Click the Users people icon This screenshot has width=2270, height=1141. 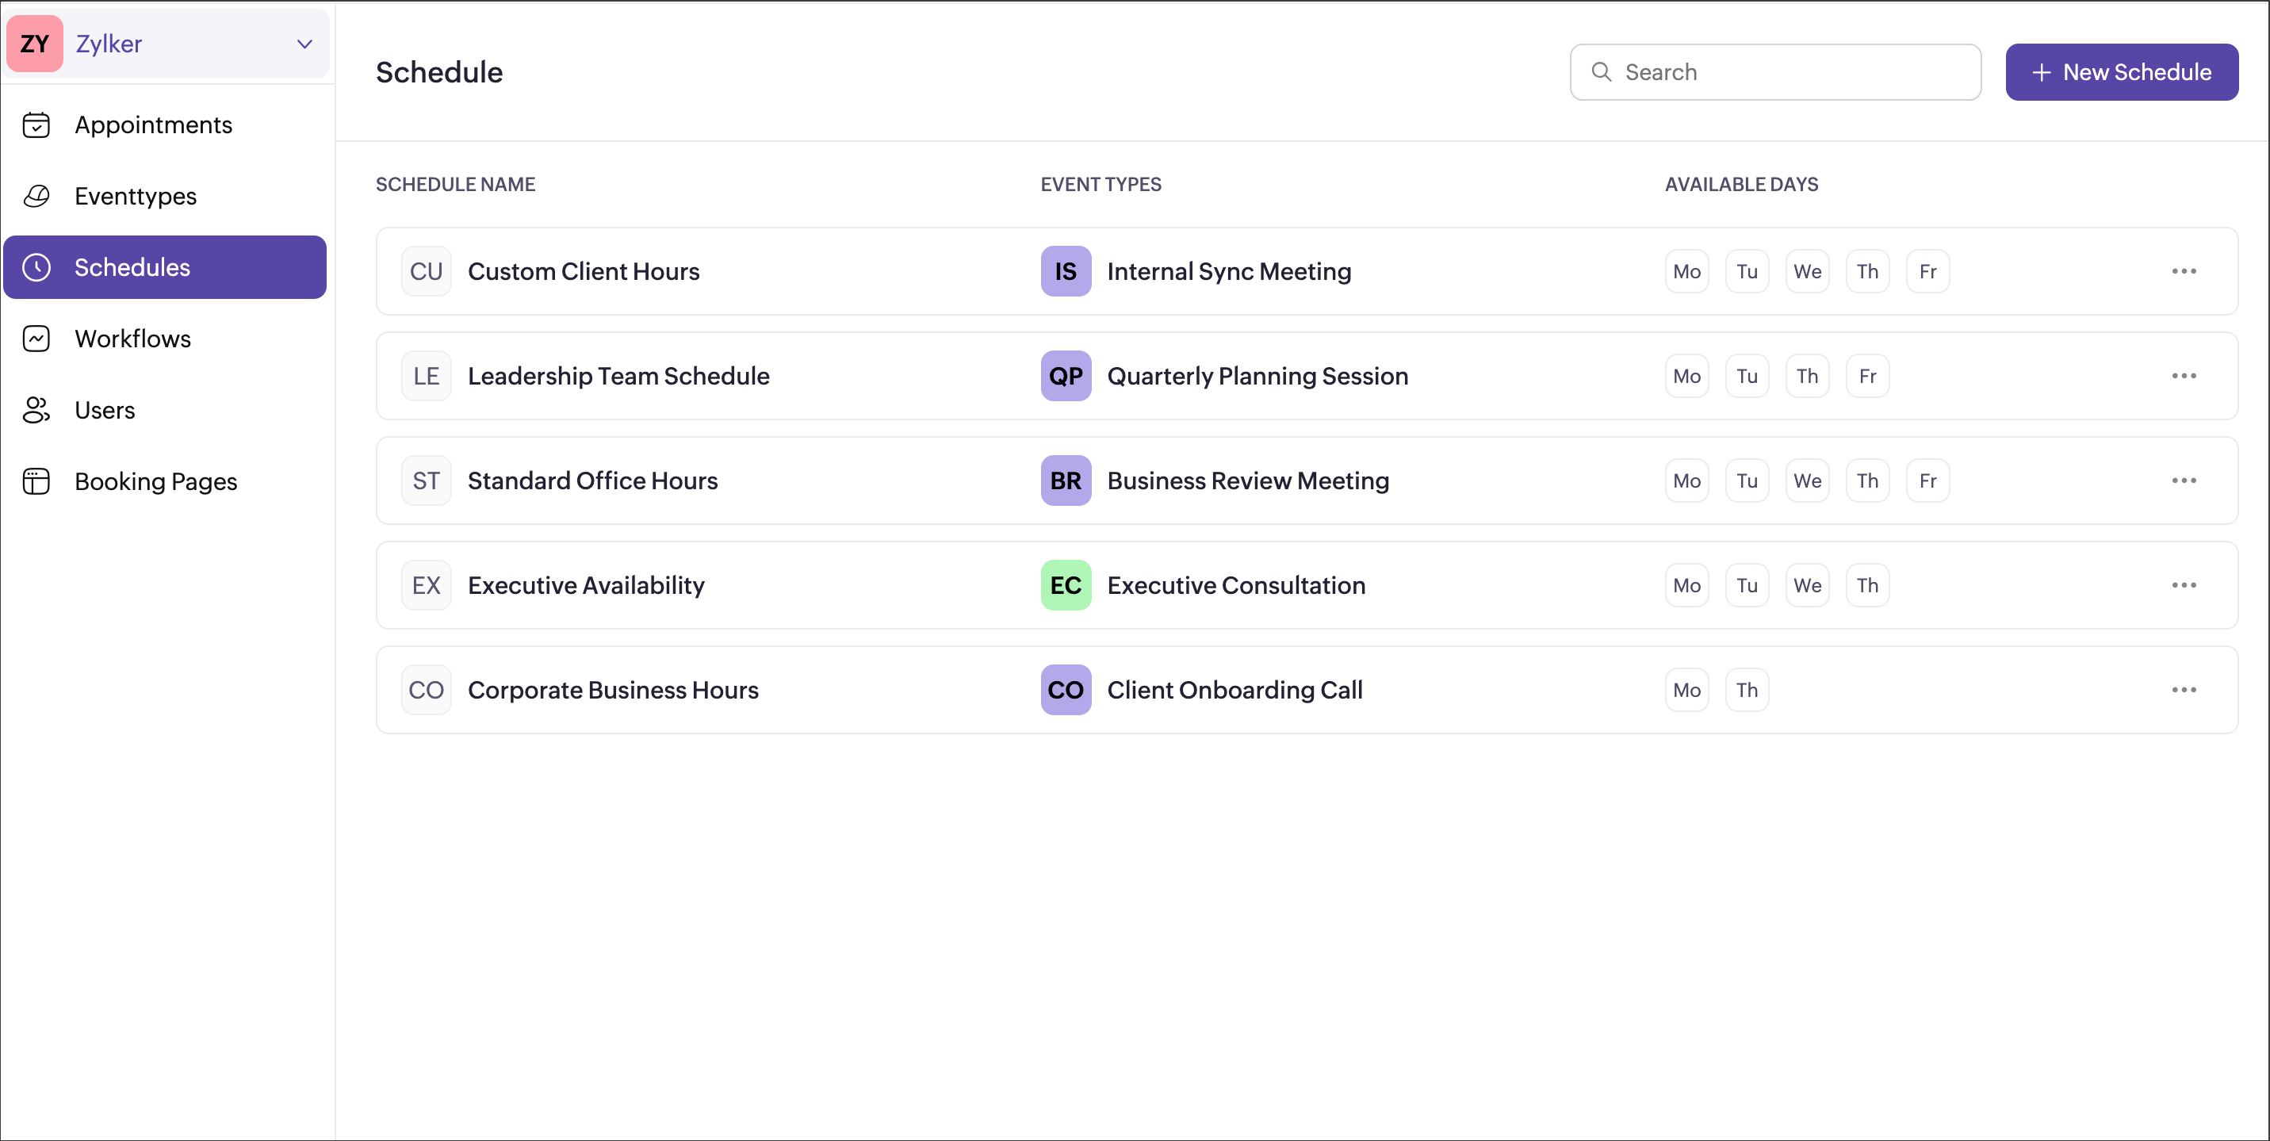click(x=36, y=411)
